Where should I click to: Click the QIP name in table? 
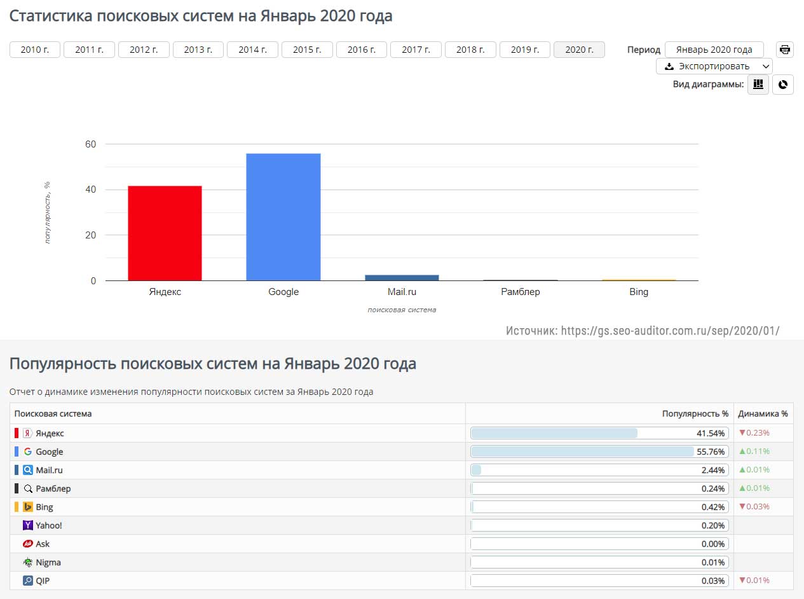(43, 581)
